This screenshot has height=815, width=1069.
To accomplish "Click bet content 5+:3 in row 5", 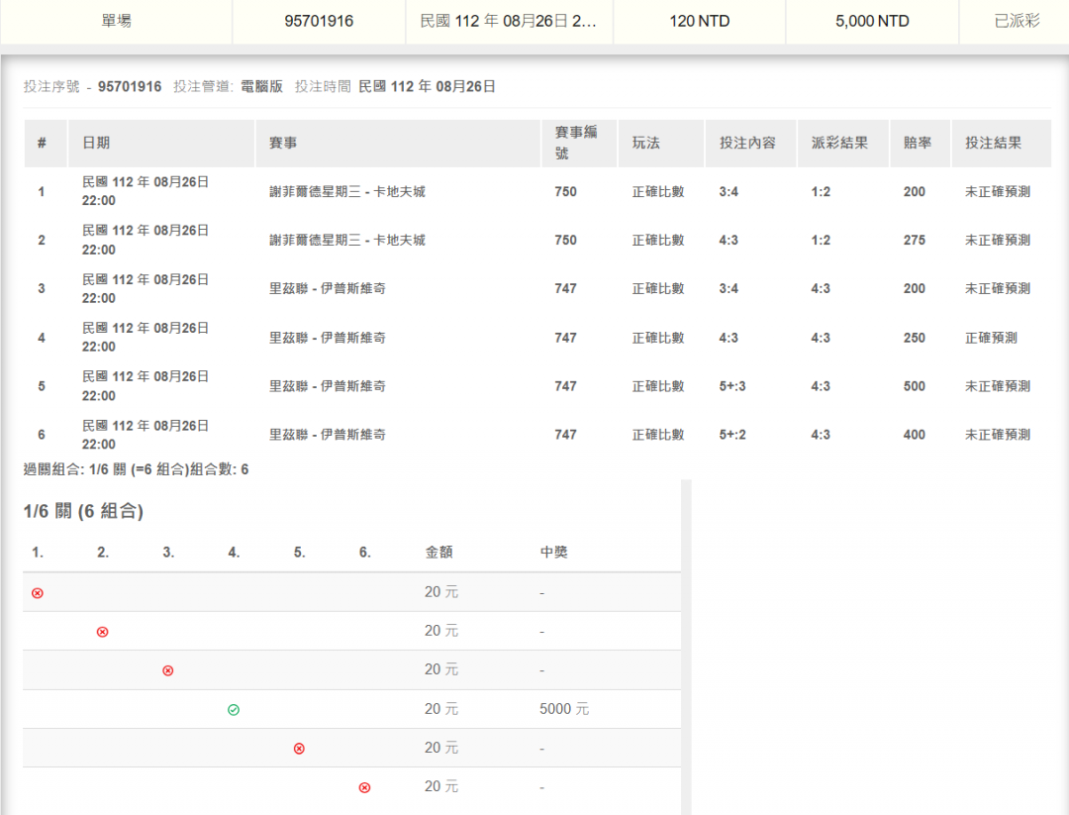I will tap(732, 386).
